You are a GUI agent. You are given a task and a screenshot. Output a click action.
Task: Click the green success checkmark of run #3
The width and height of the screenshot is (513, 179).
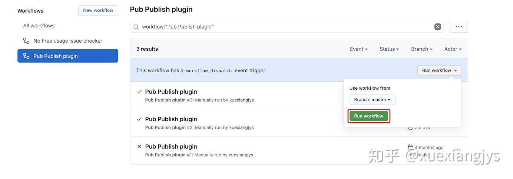pyautogui.click(x=139, y=92)
